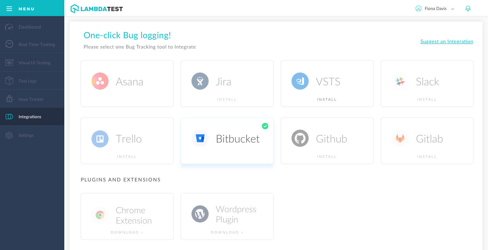This screenshot has width=488, height=250.
Task: Click the Suggest an Integration link
Action: 447,41
